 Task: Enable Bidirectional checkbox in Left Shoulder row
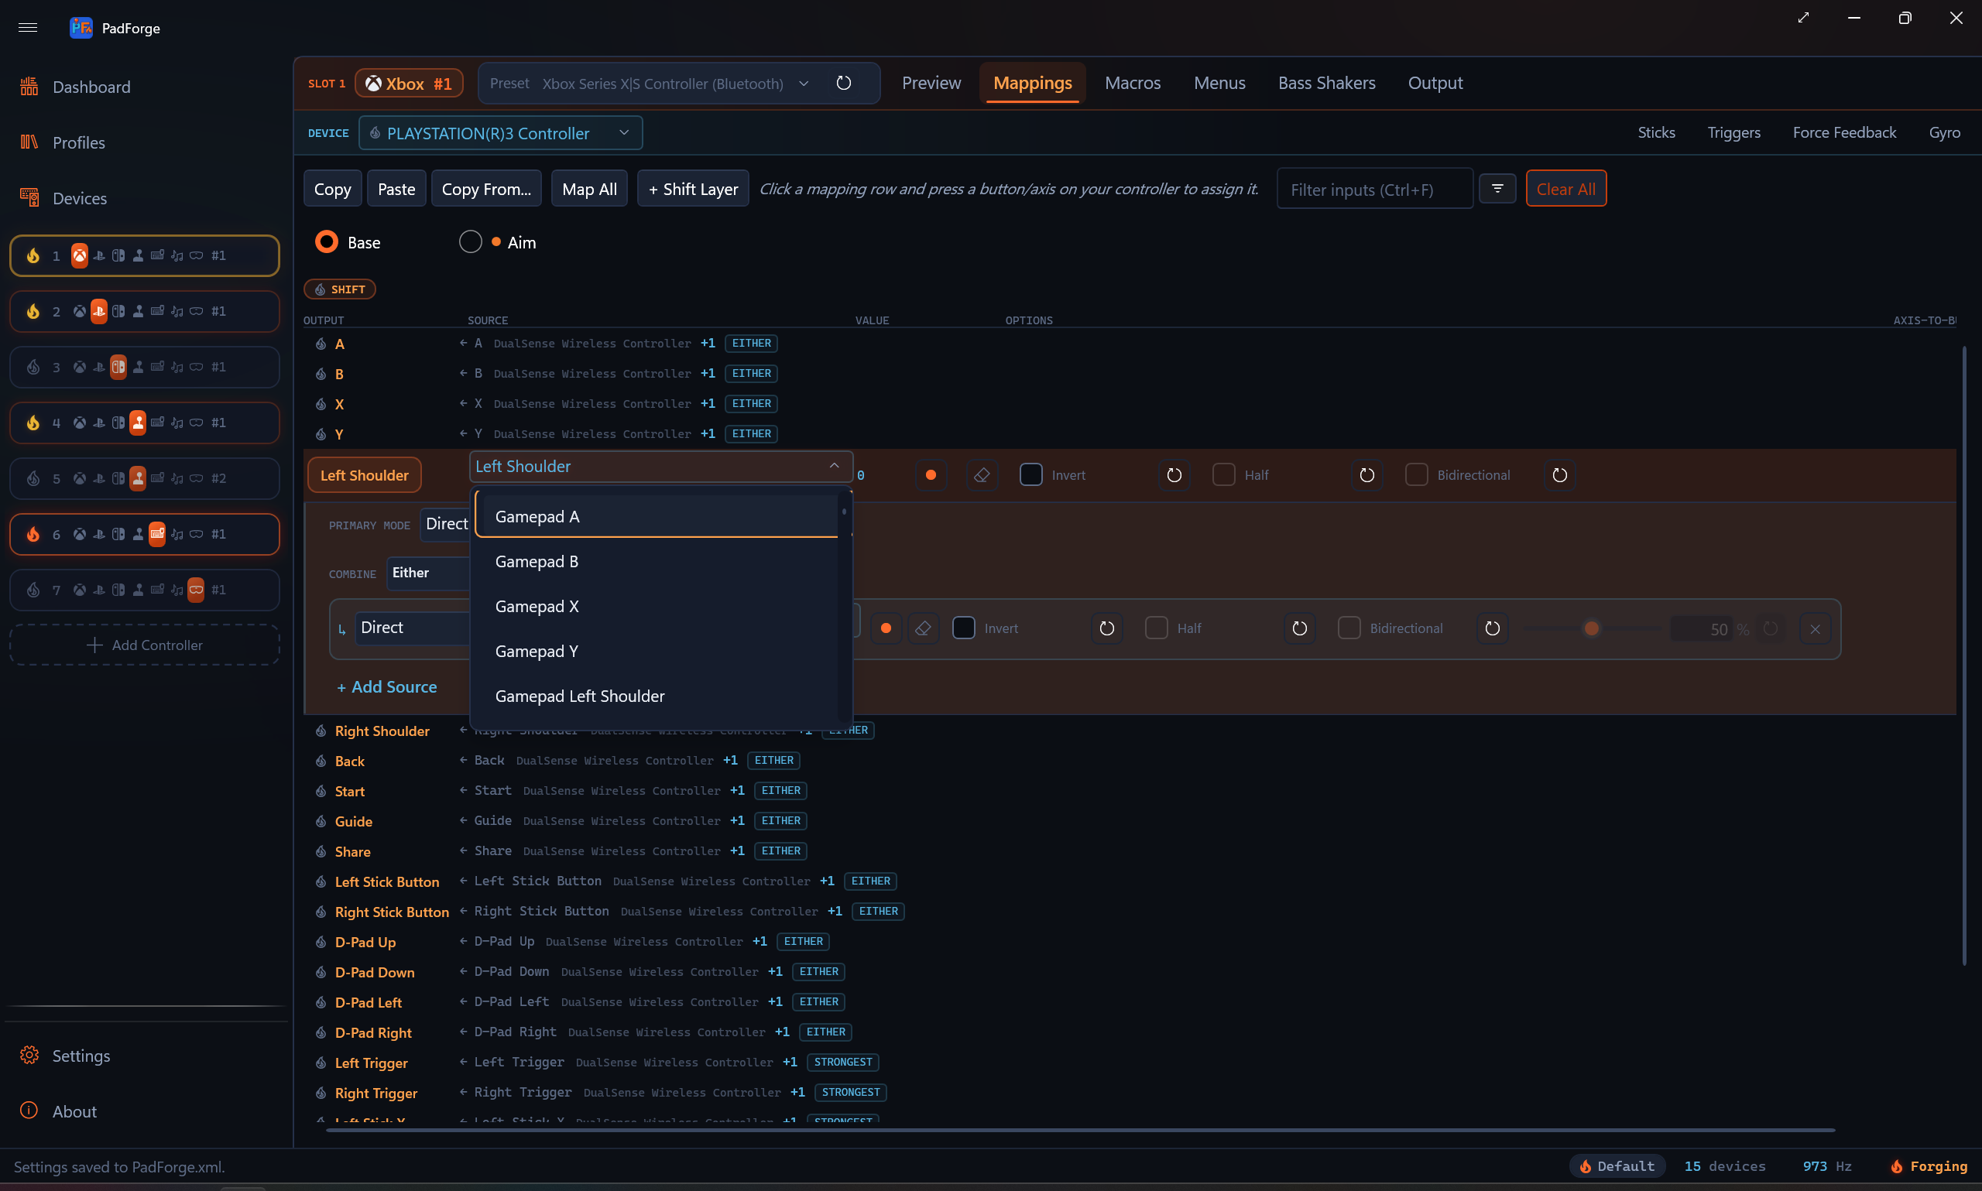tap(1416, 474)
